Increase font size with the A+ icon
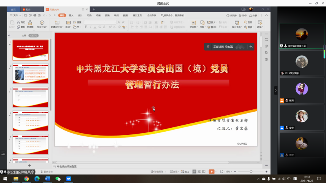Viewport: 326px width, 183px height. [119, 22]
